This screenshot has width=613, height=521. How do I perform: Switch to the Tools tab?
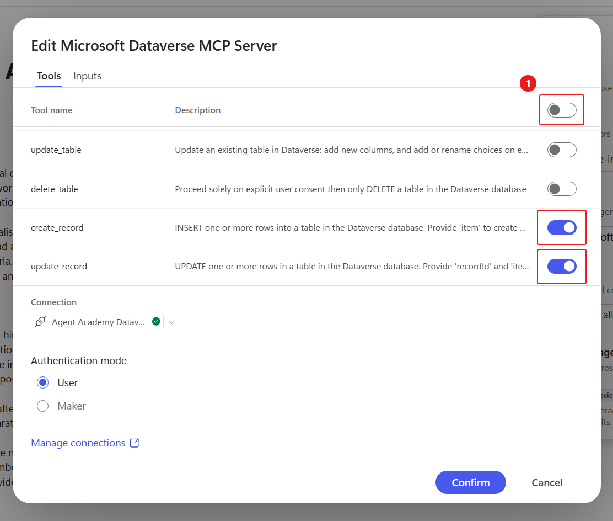coord(49,76)
